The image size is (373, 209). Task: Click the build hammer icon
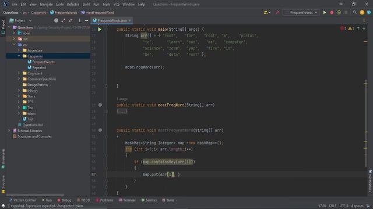point(277,12)
